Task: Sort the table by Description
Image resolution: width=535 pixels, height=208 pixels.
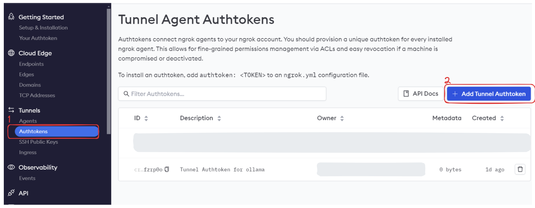Action: (219, 118)
